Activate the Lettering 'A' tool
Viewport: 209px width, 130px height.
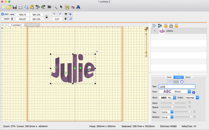click(78, 7)
